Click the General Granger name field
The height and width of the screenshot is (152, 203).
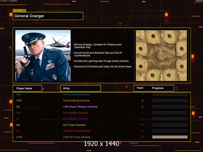pyautogui.click(x=48, y=16)
